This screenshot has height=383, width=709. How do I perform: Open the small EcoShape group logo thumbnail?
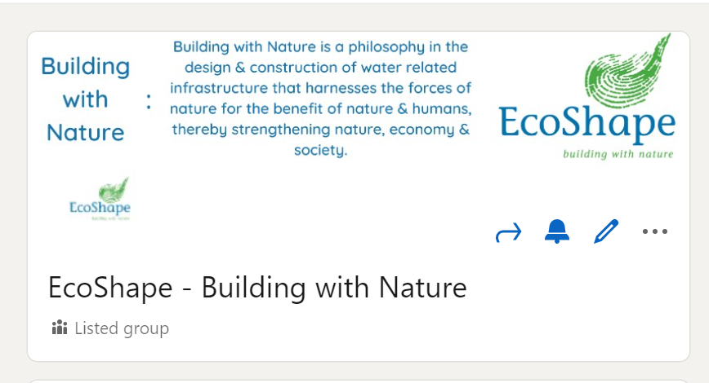coord(100,199)
